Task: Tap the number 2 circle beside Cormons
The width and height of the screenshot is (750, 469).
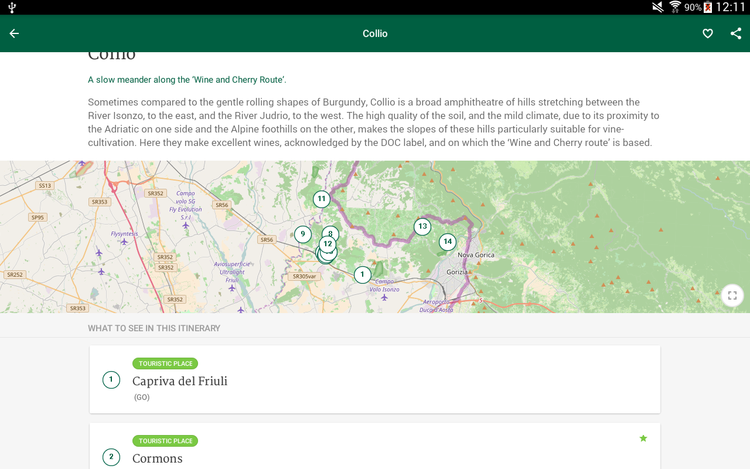Action: tap(111, 457)
